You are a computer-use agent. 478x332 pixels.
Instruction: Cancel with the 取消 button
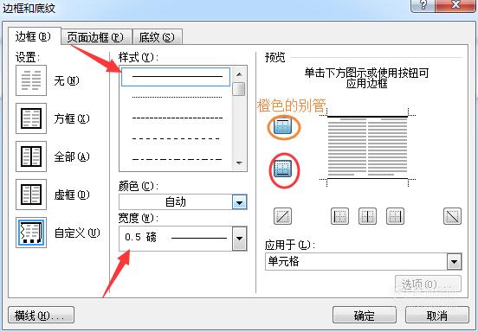pos(437,315)
